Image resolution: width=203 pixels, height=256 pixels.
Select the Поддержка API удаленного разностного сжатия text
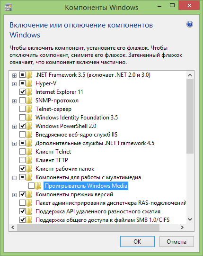tap(98, 211)
